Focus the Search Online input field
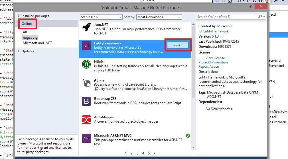288x159 pixels. tap(227, 17)
